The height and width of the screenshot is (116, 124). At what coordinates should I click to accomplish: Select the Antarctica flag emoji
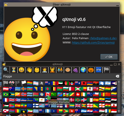(x=102, y=83)
